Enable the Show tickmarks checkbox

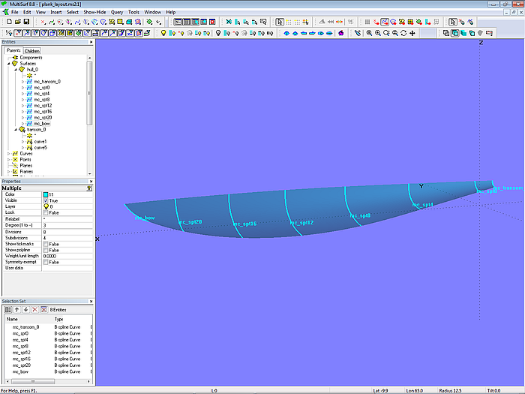click(46, 244)
